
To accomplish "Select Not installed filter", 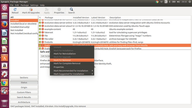I will [24, 30].
